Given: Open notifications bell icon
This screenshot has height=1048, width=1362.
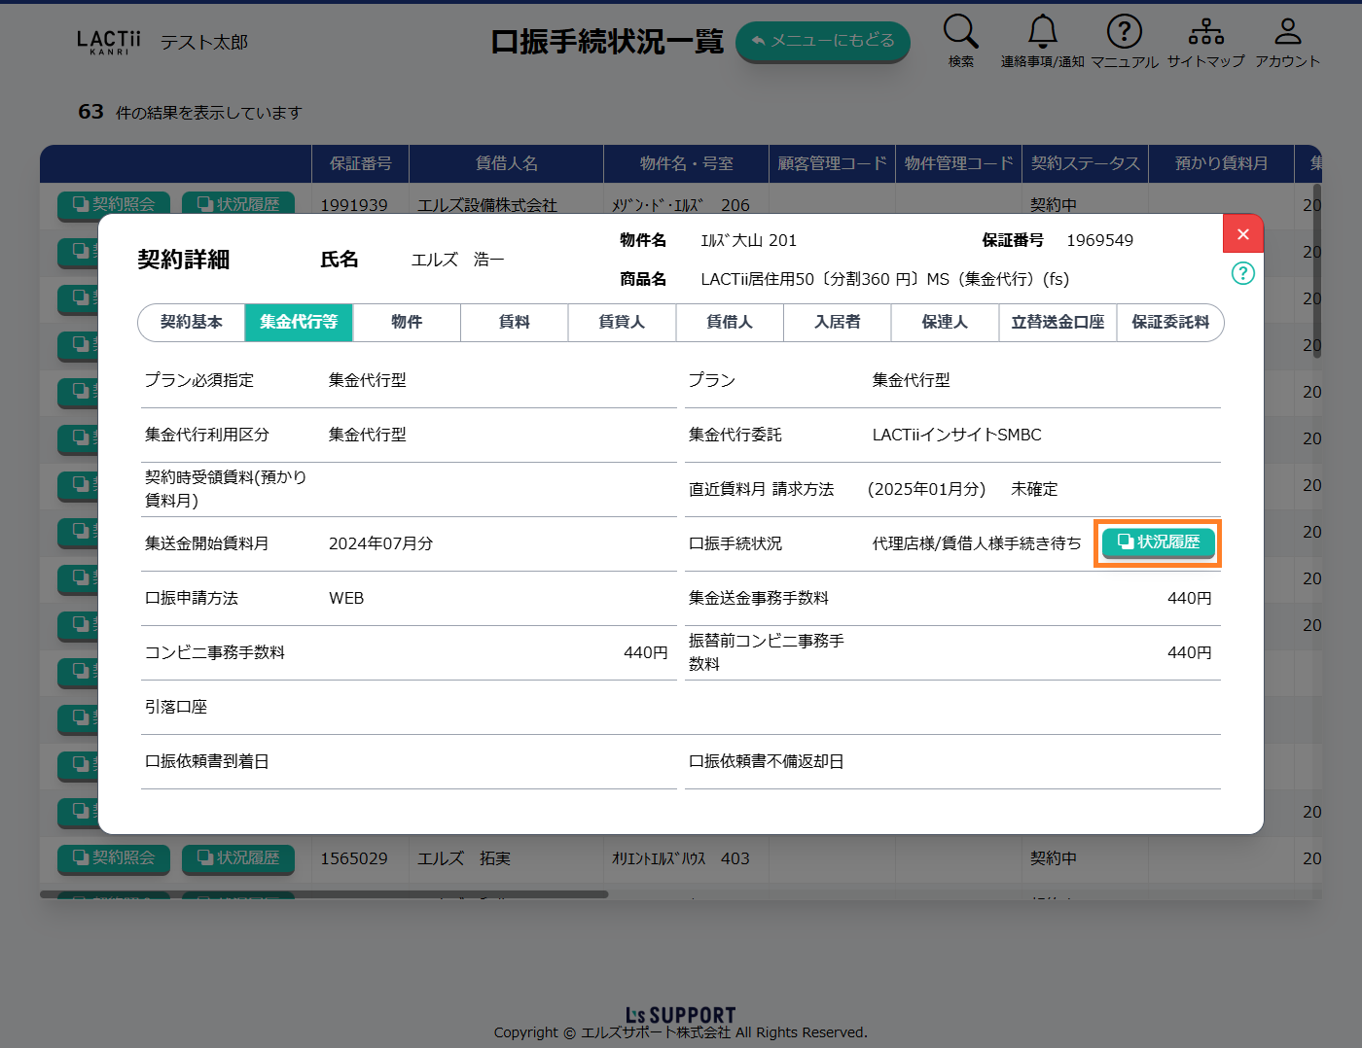Looking at the screenshot, I should click(1042, 32).
